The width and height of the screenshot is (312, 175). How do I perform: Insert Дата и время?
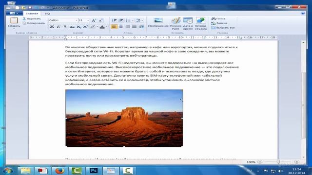coord(188,23)
